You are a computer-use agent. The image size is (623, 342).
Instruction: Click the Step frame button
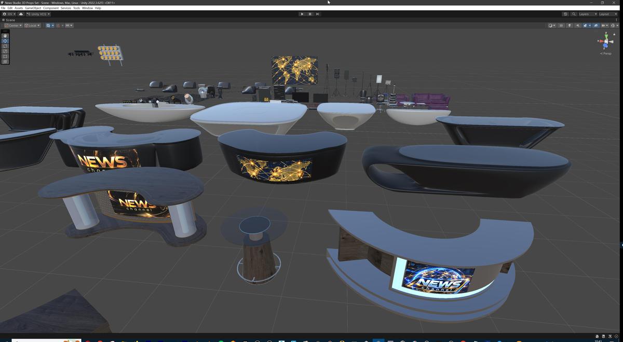(x=318, y=14)
